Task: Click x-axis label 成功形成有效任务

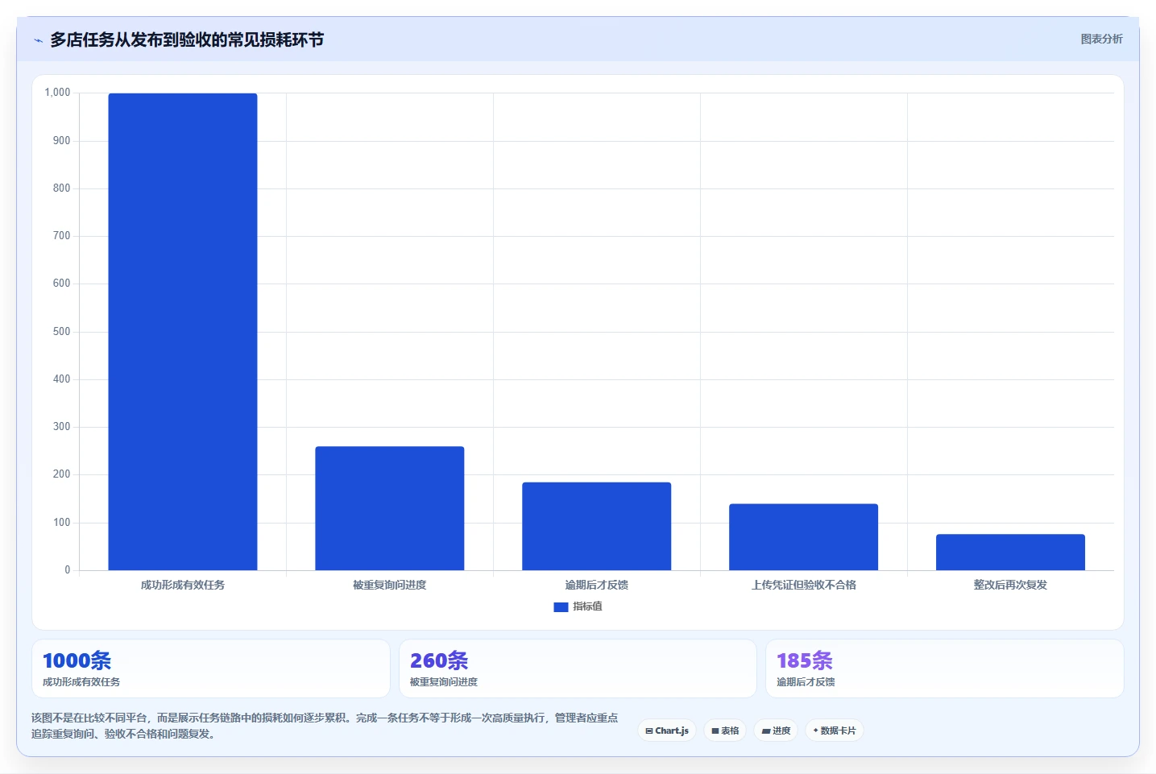Action: pos(183,585)
